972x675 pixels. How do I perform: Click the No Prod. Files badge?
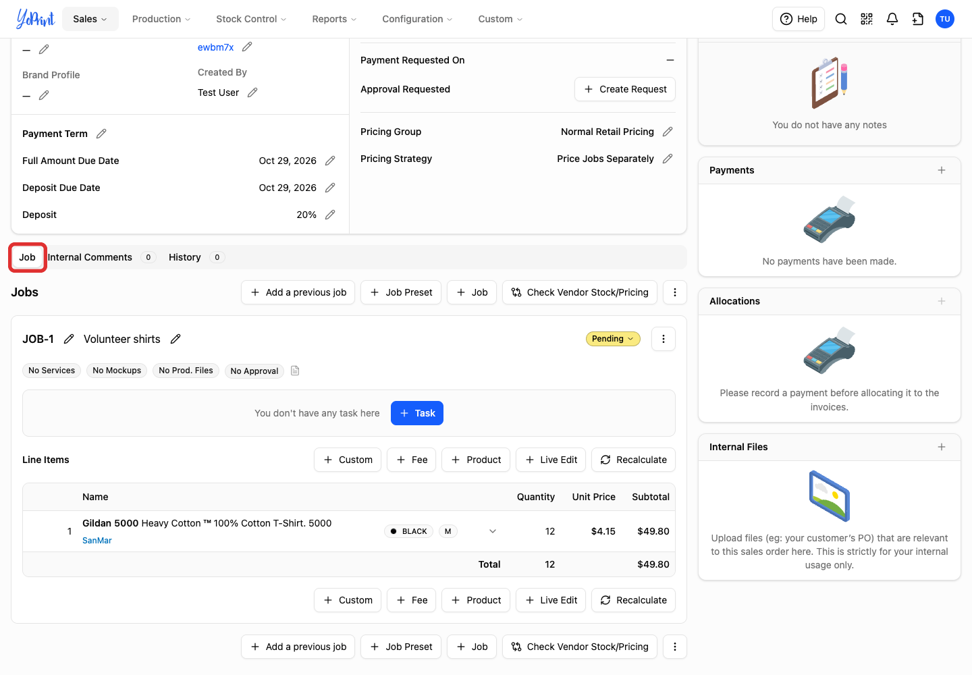pos(186,371)
